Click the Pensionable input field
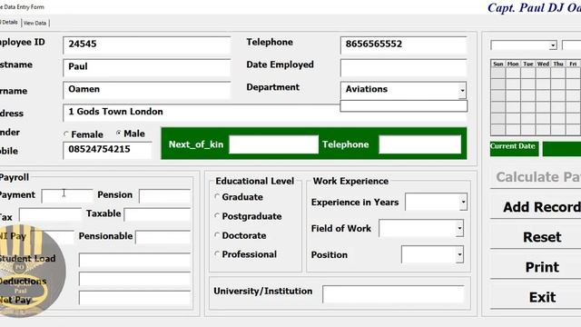Image resolution: width=581 pixels, height=327 pixels. [163, 237]
